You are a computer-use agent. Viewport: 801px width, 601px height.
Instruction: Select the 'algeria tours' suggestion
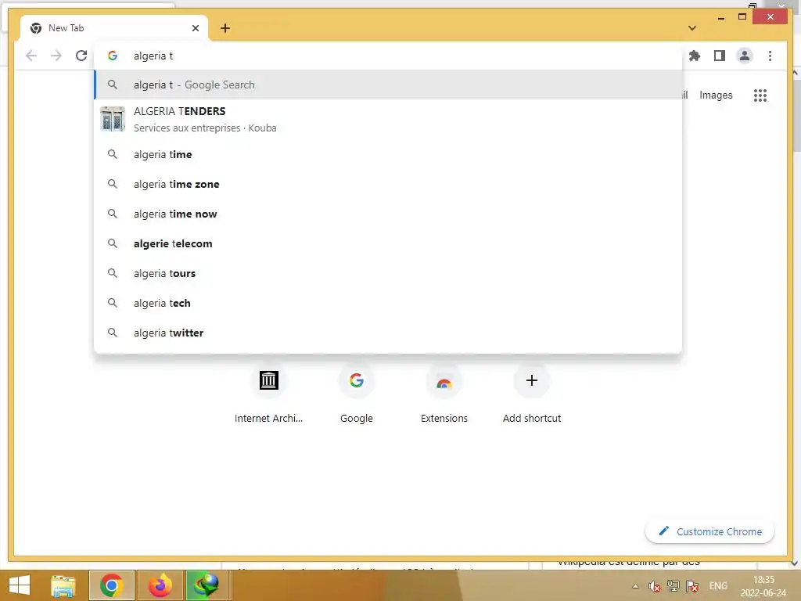pos(388,273)
